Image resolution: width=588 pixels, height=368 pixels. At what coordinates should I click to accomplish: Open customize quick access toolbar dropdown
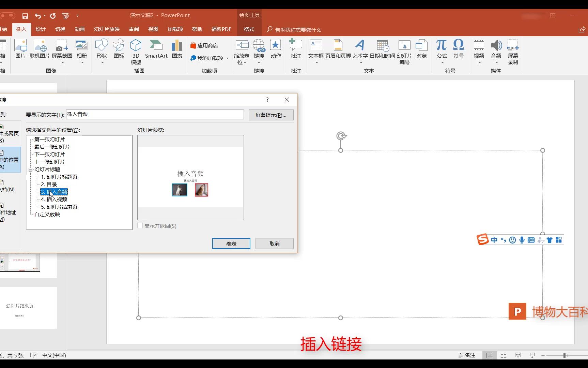[77, 16]
